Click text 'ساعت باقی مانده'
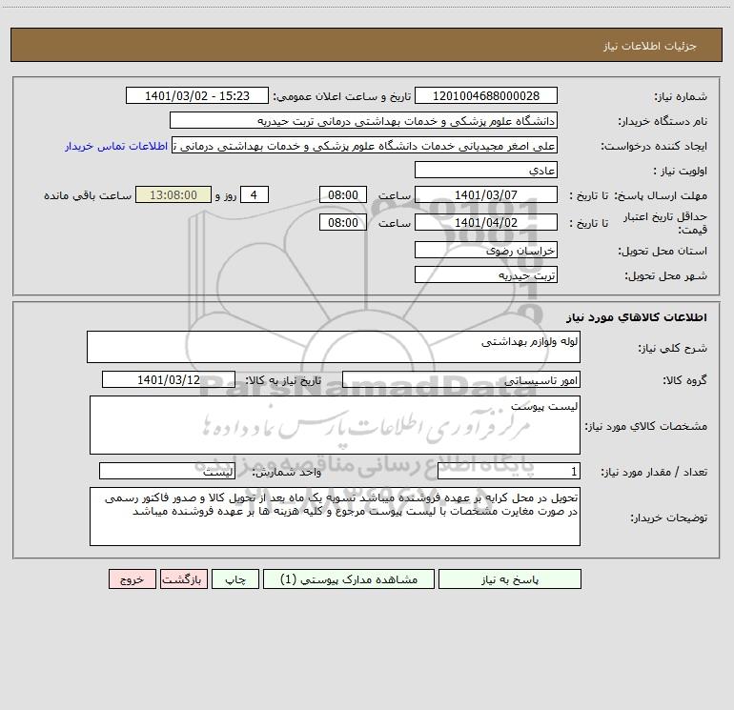 click(x=88, y=195)
